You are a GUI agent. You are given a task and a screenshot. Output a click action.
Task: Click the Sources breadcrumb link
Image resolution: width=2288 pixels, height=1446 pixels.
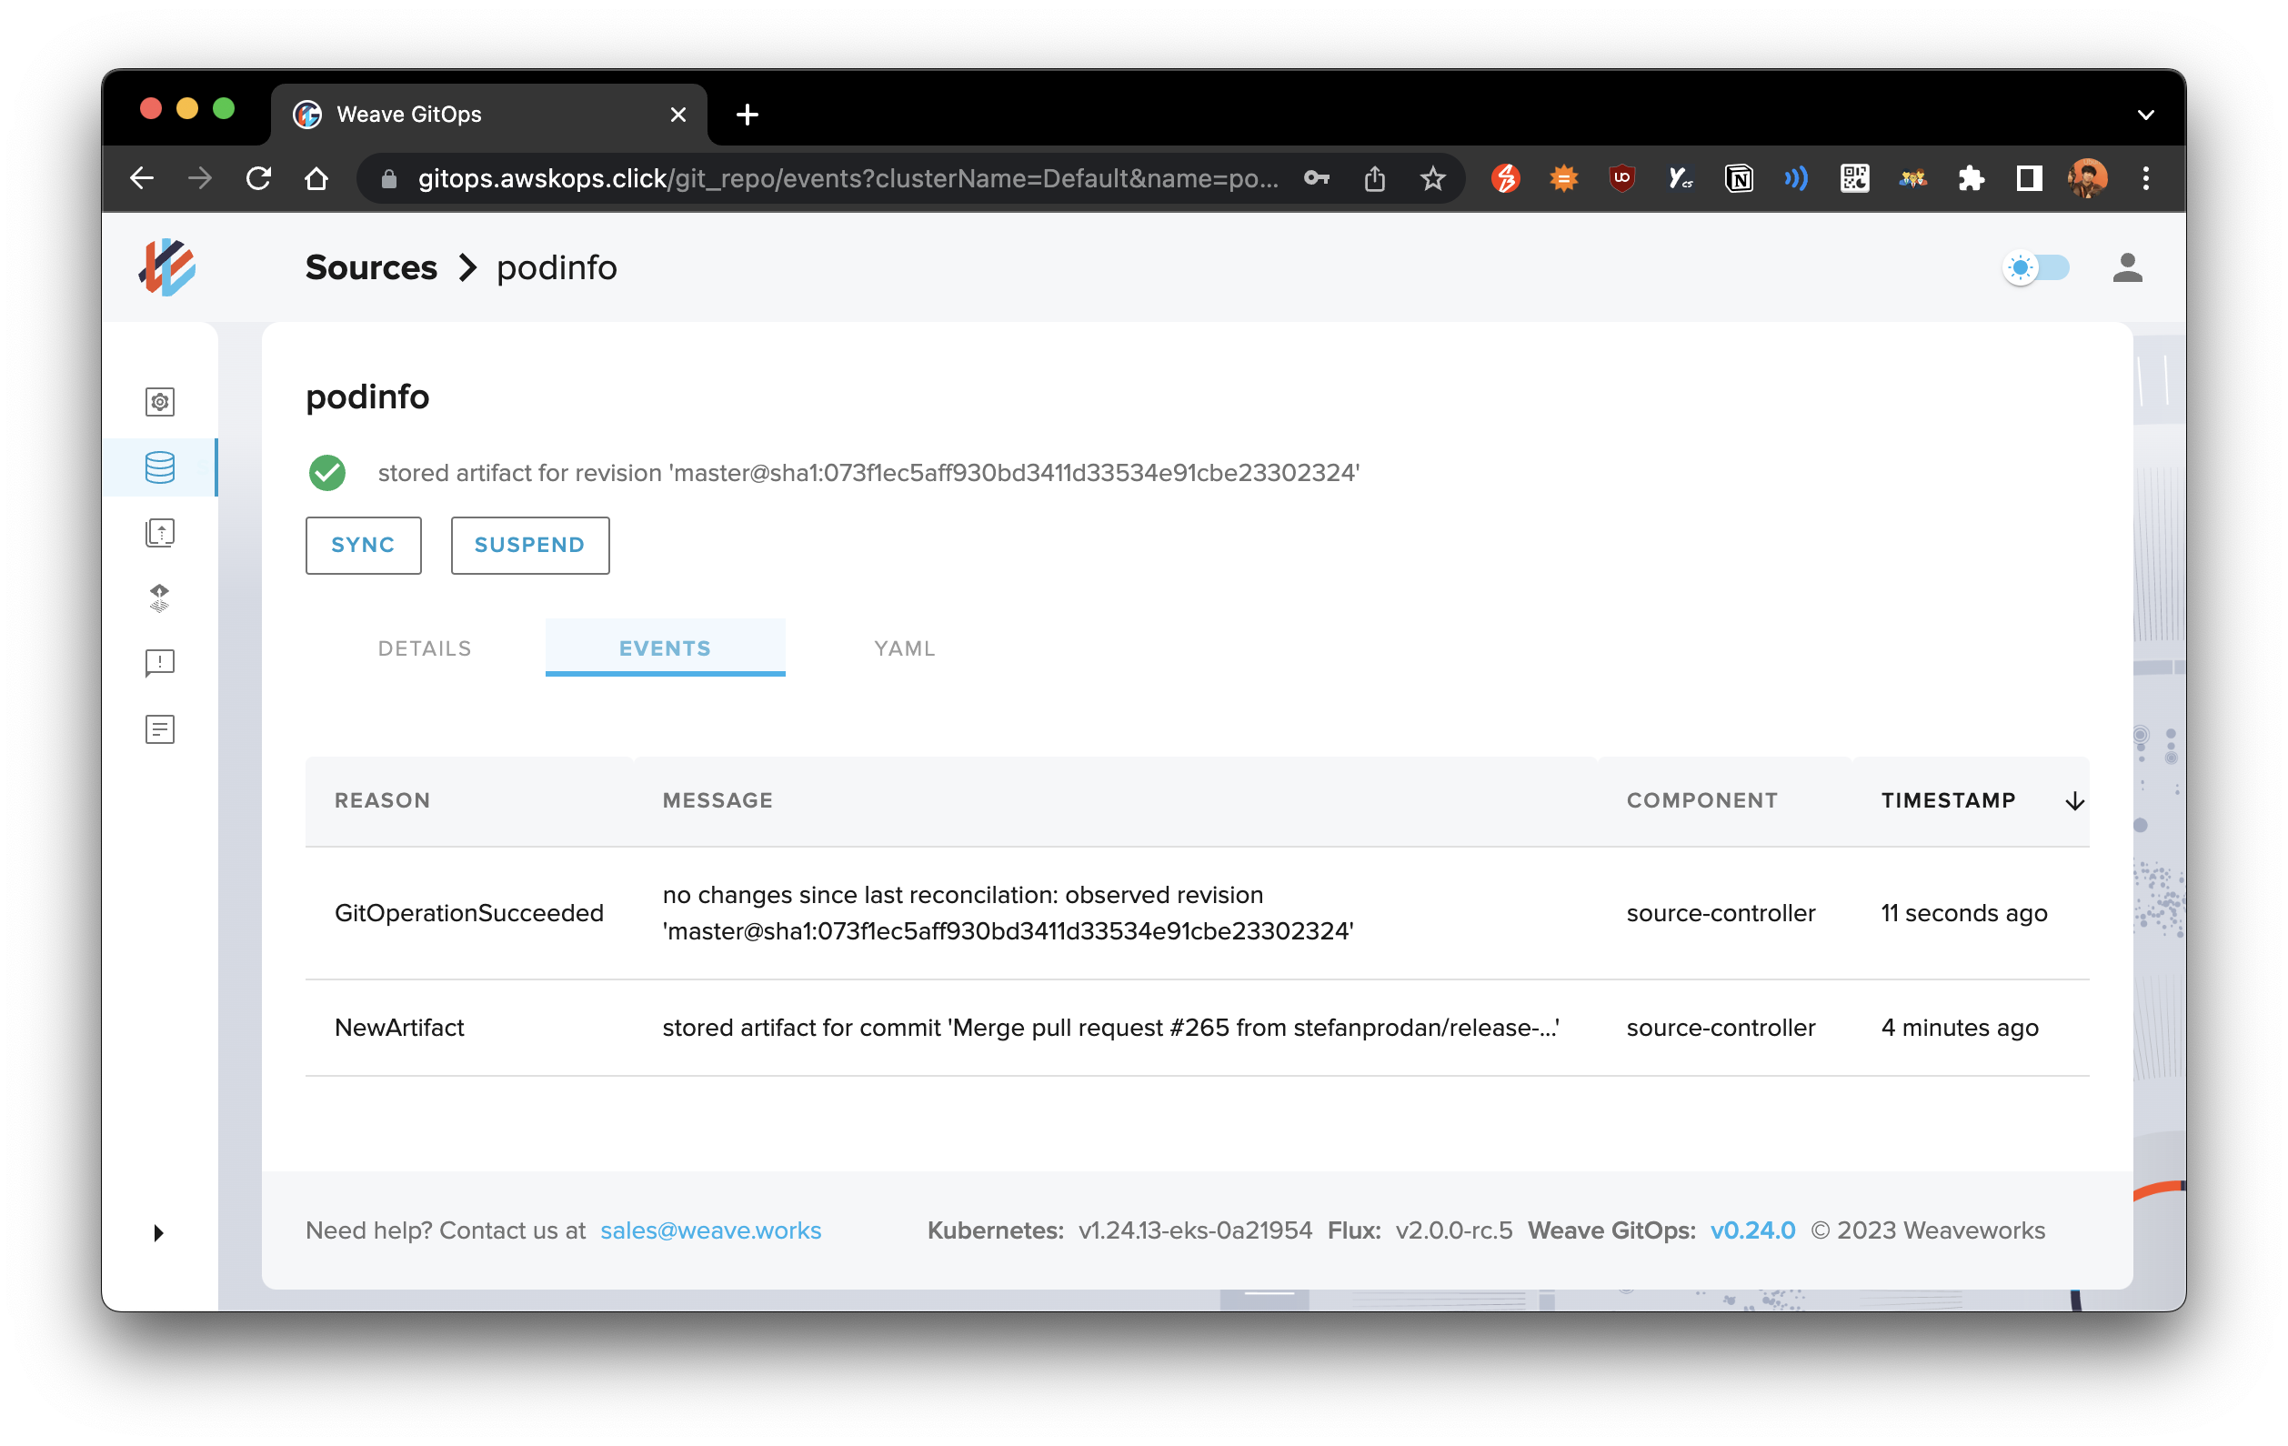(370, 268)
